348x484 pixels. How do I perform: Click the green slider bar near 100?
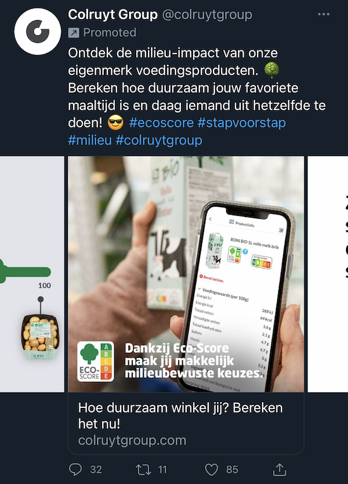(x=26, y=272)
